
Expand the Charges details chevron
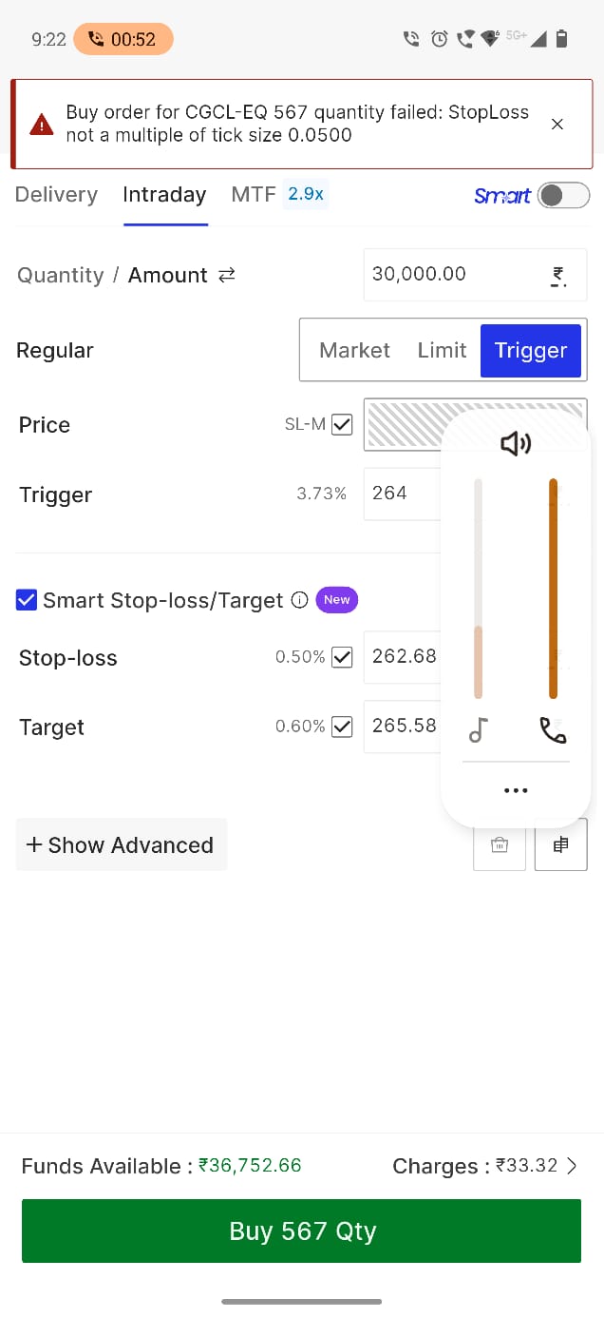pyautogui.click(x=572, y=1166)
